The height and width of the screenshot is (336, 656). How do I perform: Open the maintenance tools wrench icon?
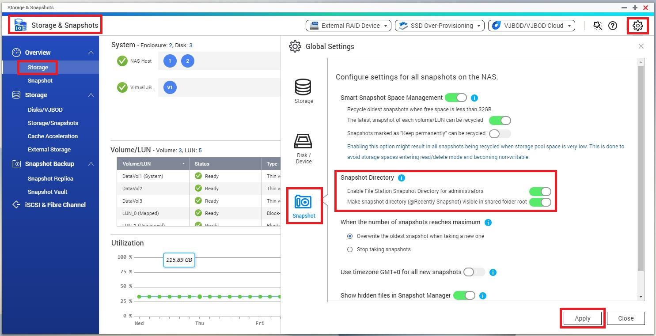tap(598, 26)
